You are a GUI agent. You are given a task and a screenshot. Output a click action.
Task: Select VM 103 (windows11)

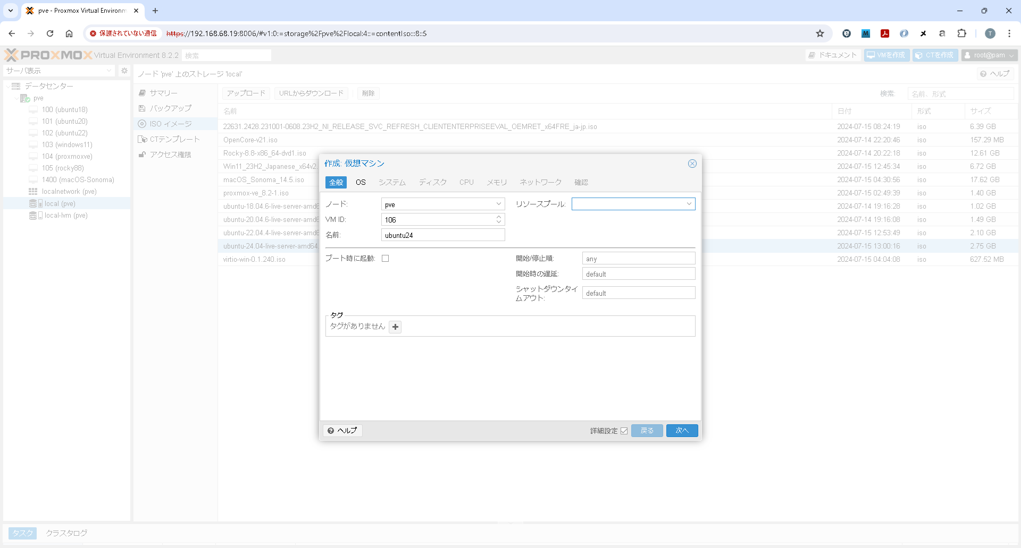tap(67, 145)
